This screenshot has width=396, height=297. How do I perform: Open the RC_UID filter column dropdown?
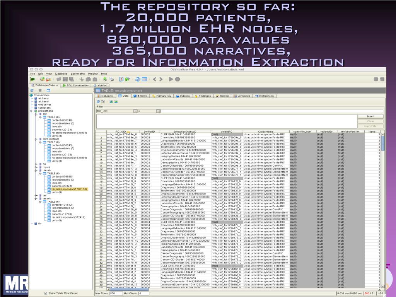tap(135, 111)
